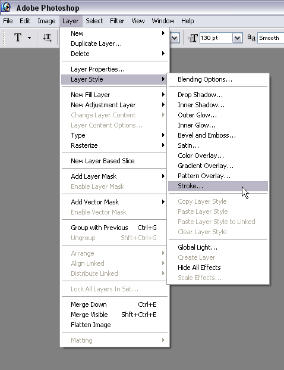Open the dropdown arrow left of font size icon
The width and height of the screenshot is (284, 370).
tap(175, 38)
